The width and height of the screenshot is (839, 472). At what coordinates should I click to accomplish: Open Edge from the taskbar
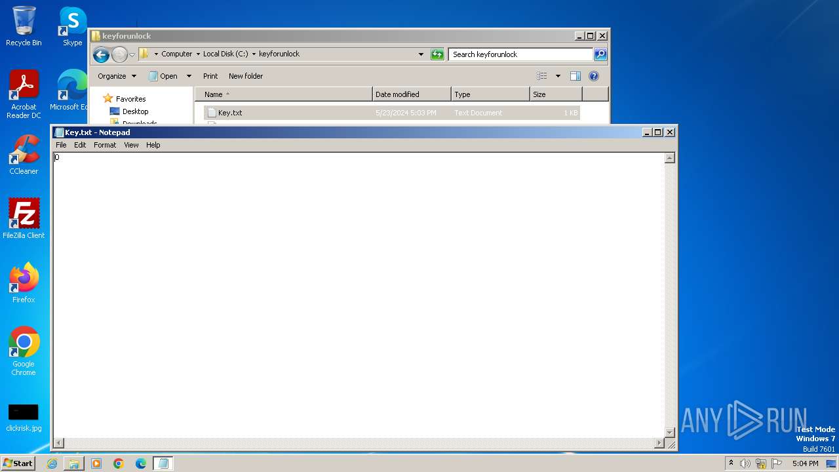[x=141, y=463]
